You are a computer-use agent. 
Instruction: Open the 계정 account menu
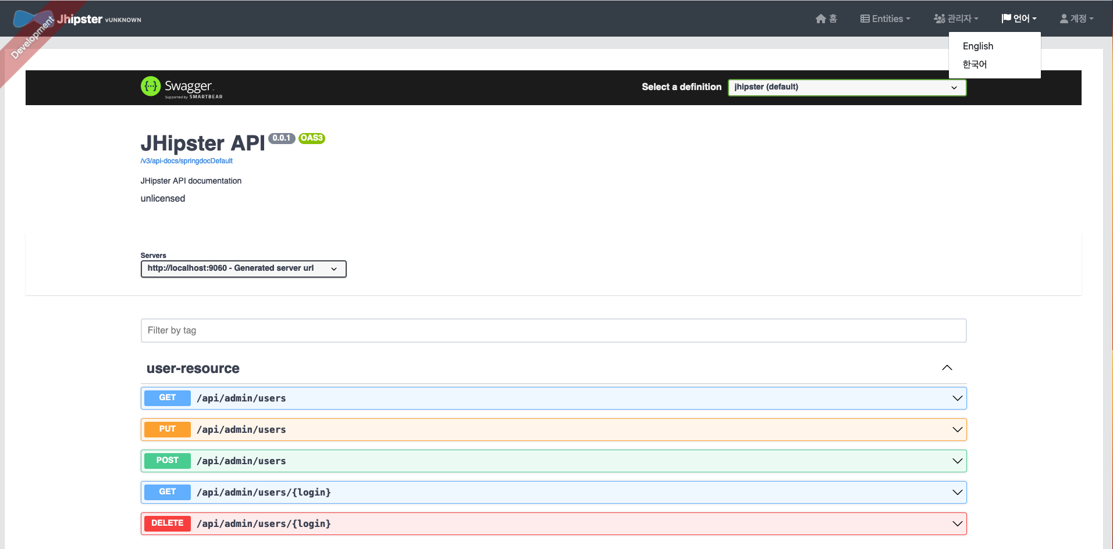pos(1076,19)
